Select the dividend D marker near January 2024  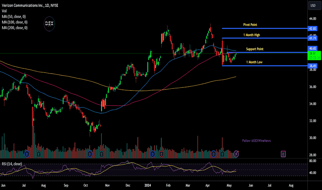[x=153, y=154]
